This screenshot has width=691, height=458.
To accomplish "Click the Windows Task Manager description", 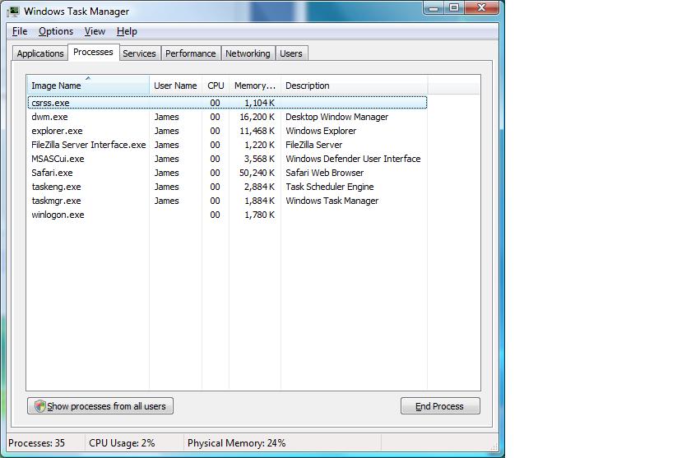I will pyautogui.click(x=332, y=201).
